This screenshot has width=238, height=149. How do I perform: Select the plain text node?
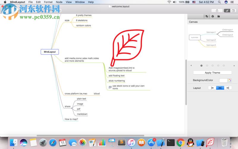click(81, 99)
